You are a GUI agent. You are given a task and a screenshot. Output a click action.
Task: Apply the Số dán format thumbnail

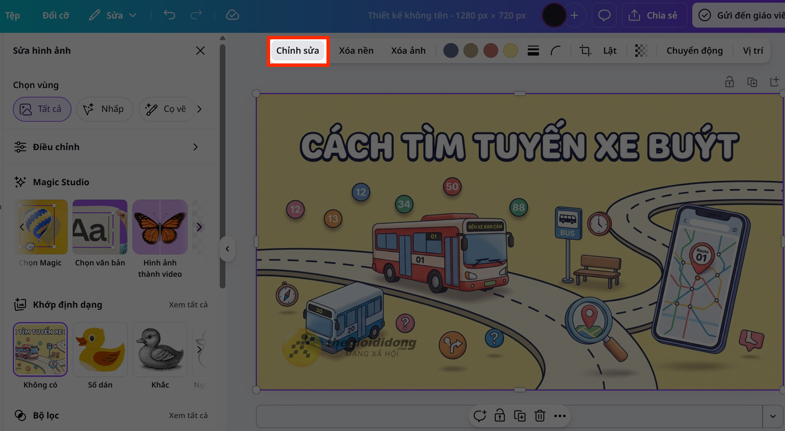pyautogui.click(x=100, y=349)
